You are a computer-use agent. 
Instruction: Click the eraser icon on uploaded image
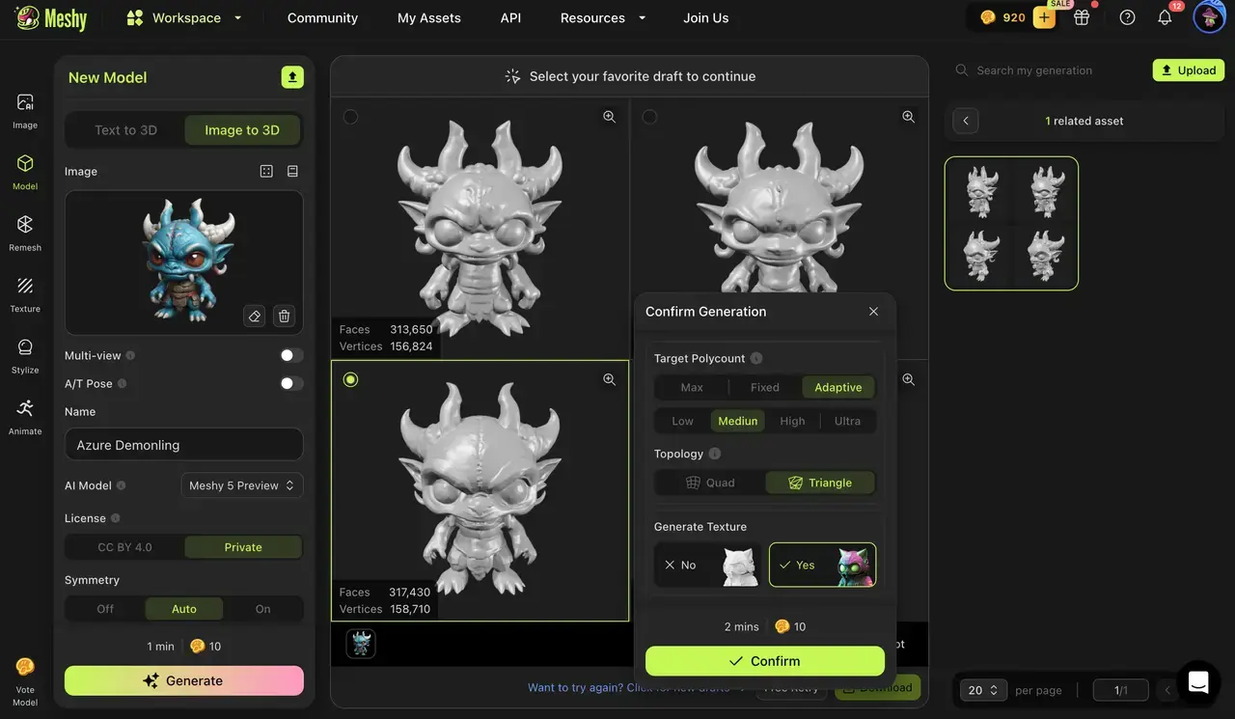point(255,316)
